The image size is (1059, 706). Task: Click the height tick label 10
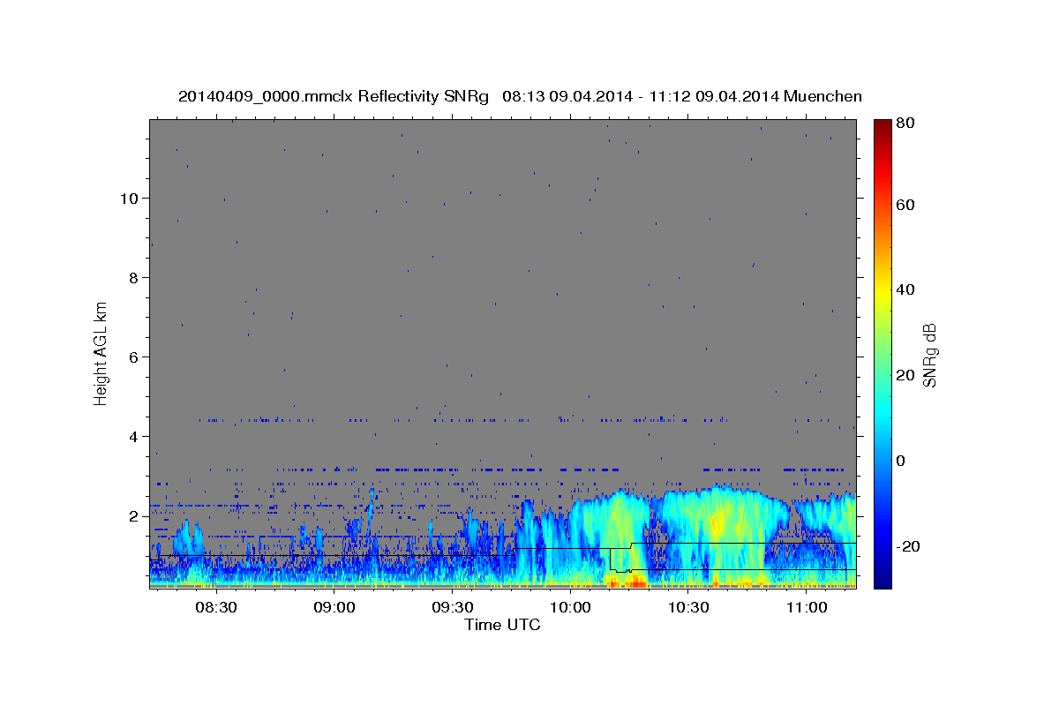click(x=131, y=198)
